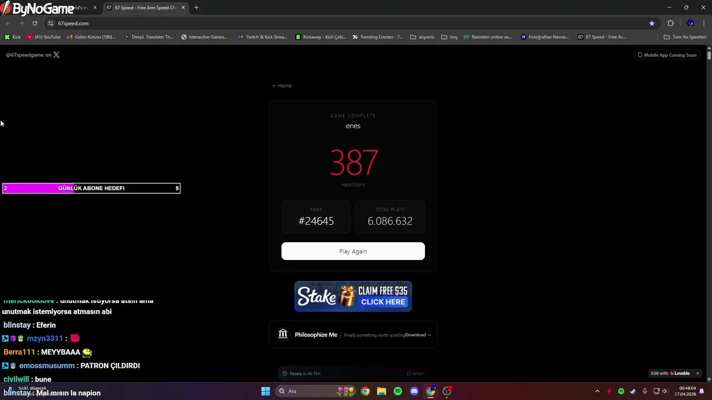This screenshot has height=400, width=712.
Task: Click the Play Again button
Action: coord(353,251)
